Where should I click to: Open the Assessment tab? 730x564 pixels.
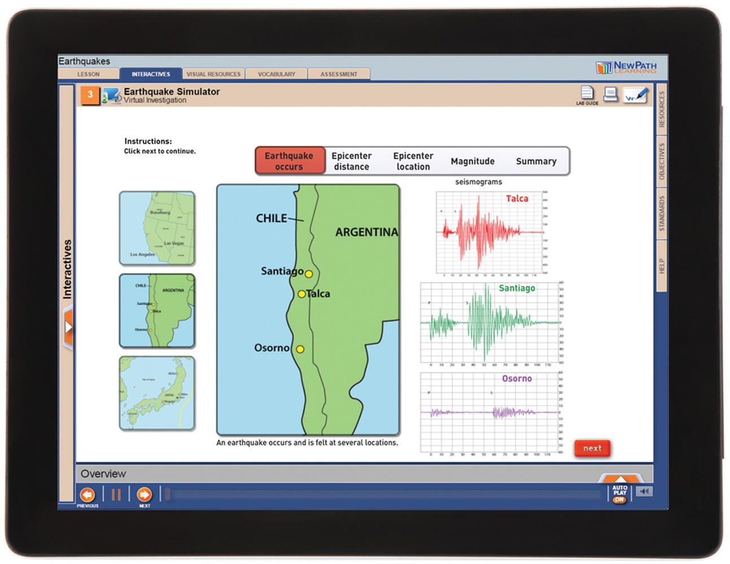(x=339, y=74)
